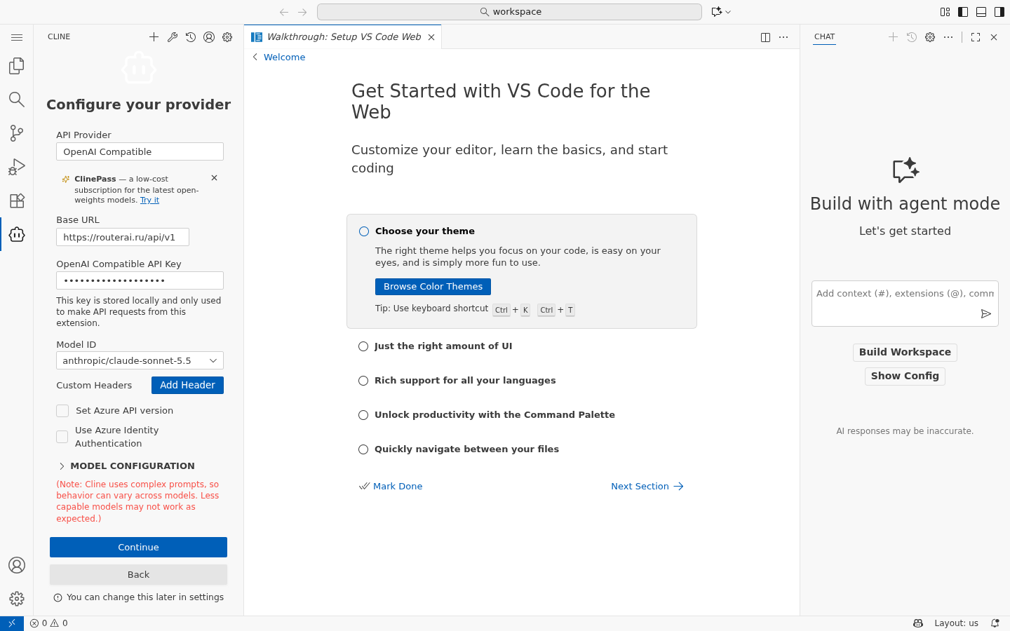Send the chat message arrow

click(x=985, y=313)
